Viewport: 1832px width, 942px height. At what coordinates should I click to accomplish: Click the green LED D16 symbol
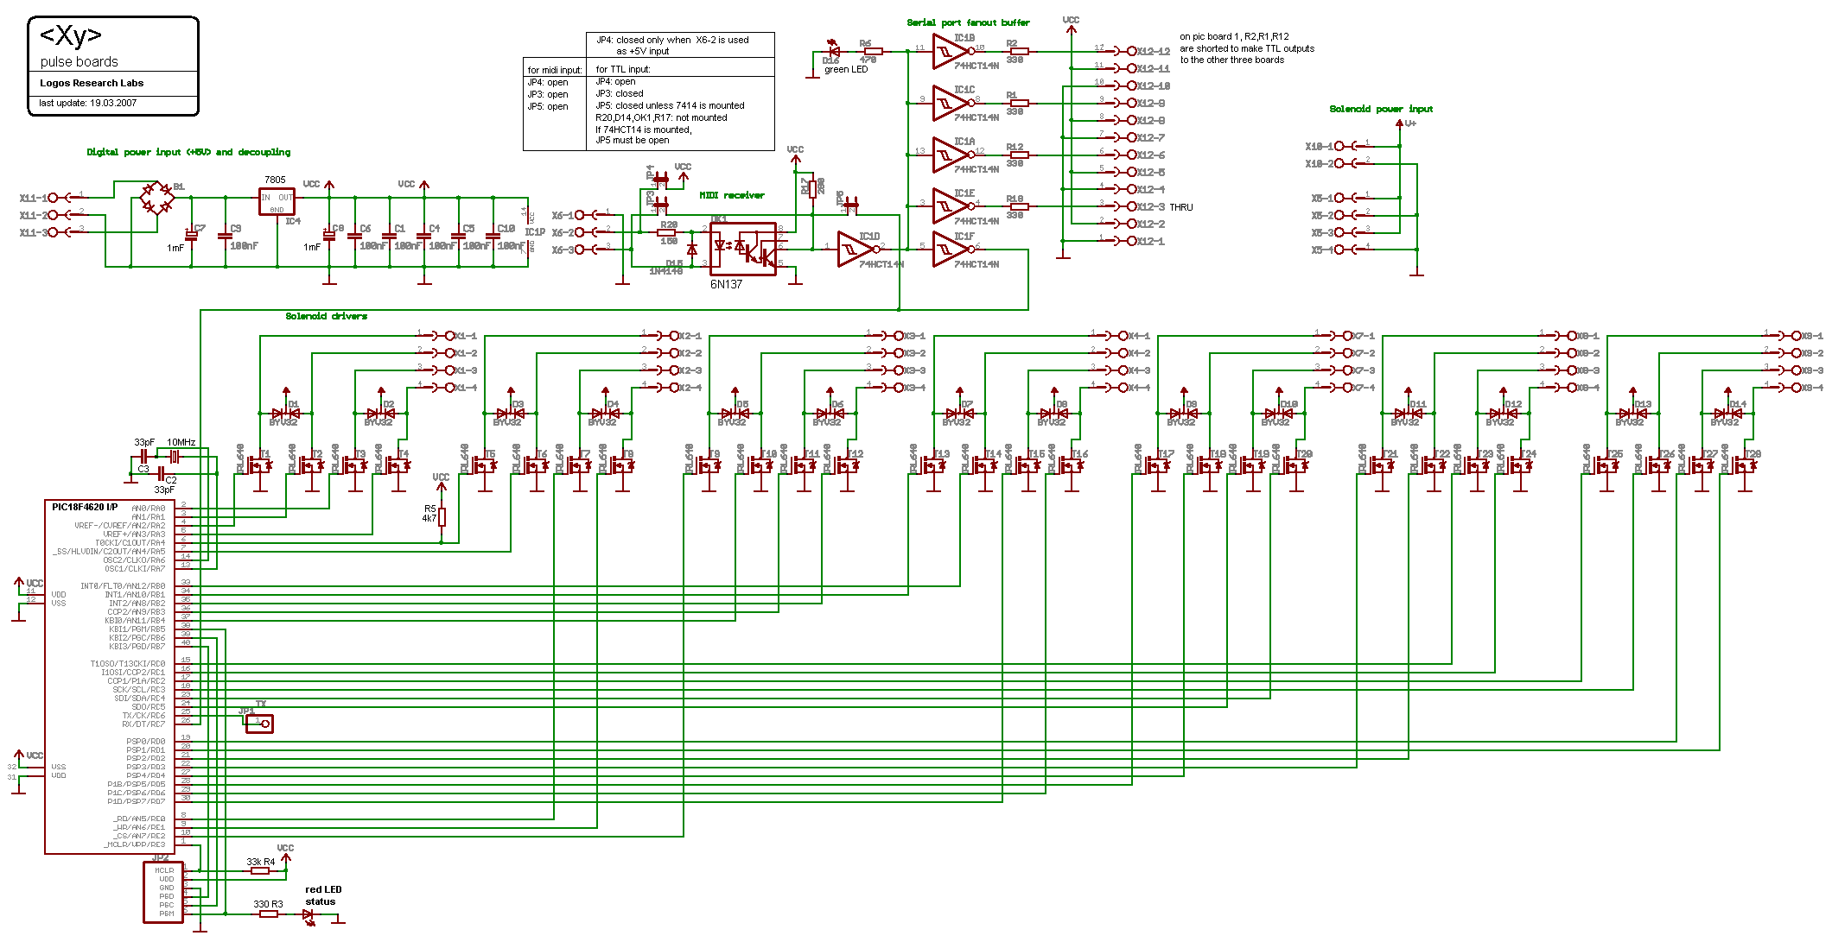coord(834,51)
